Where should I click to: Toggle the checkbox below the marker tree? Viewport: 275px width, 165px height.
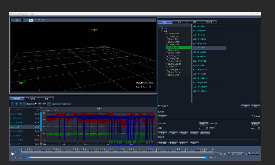pos(159,106)
